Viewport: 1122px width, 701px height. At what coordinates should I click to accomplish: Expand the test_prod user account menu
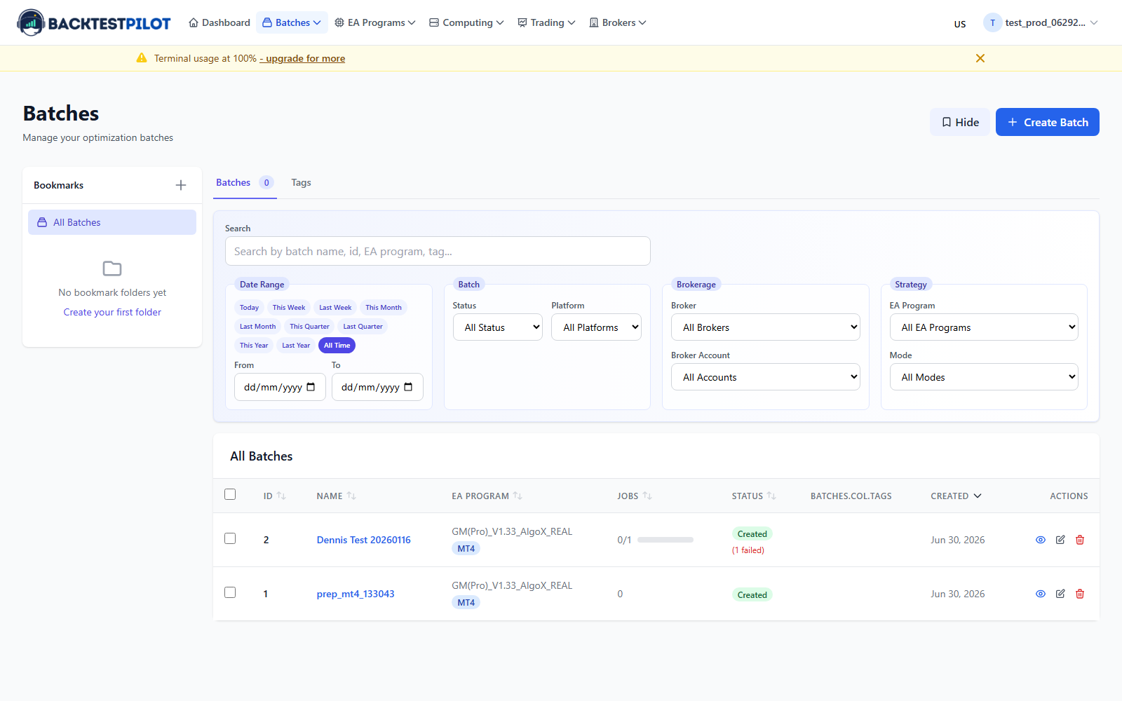click(1041, 22)
